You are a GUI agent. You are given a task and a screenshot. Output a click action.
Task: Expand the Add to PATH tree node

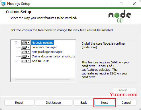click(x=16, y=61)
